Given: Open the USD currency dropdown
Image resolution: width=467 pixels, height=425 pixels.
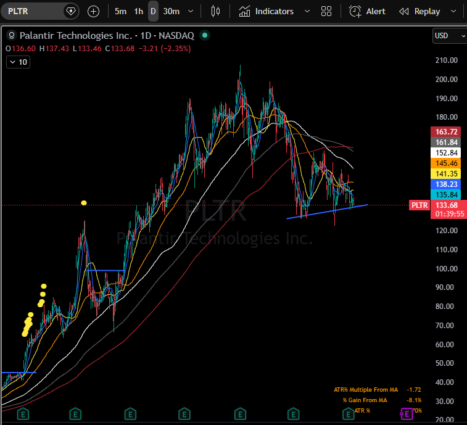Looking at the screenshot, I should [x=449, y=36].
